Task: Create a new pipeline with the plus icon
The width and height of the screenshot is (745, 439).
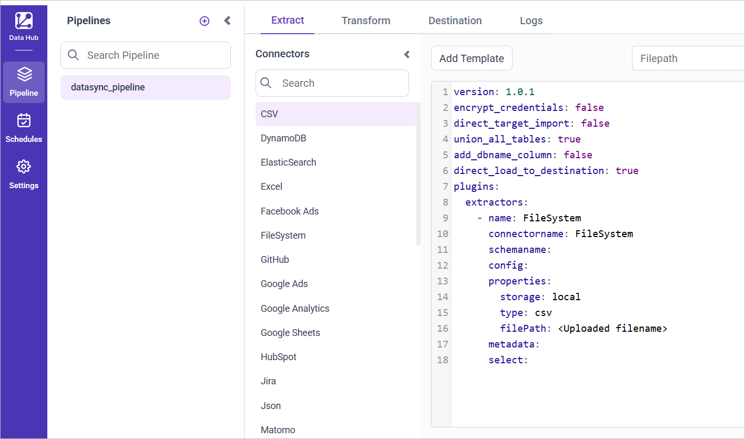Action: click(x=204, y=21)
